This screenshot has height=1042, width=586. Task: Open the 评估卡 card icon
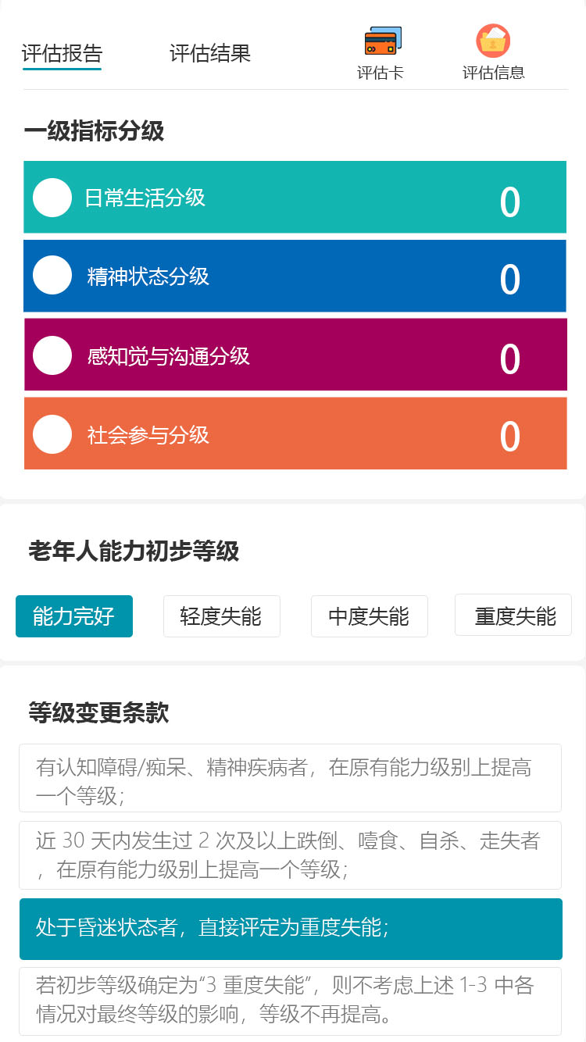coord(381,42)
